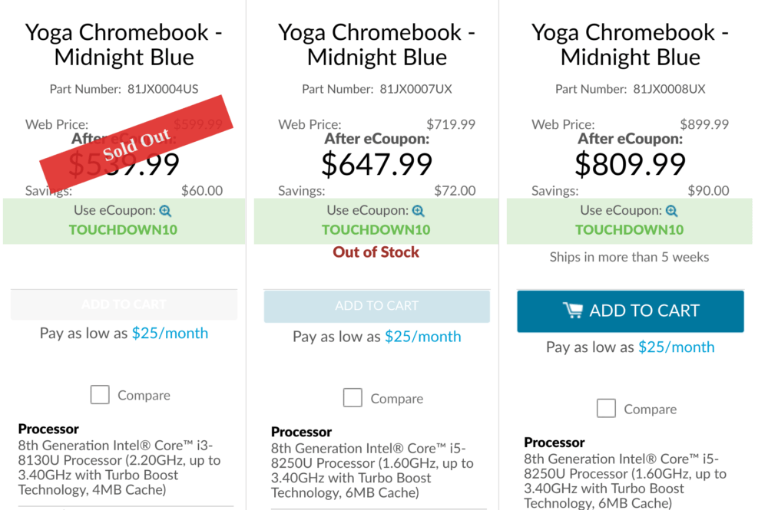Open the Yoga Chromebook title with part 81JX0008UX
Image resolution: width=768 pixels, height=510 pixels.
631,45
